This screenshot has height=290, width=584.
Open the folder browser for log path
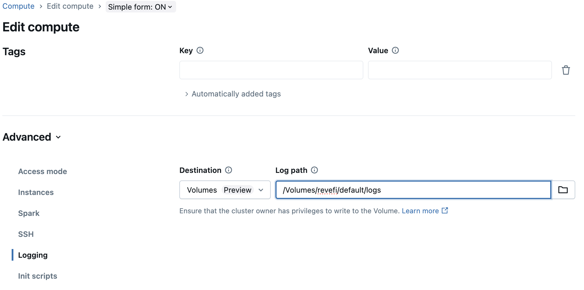pos(563,190)
